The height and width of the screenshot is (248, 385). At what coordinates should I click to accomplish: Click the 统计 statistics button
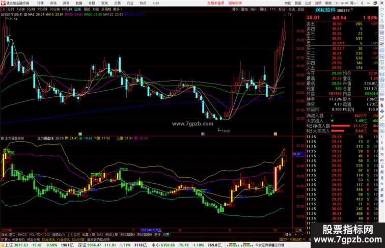coord(254,9)
